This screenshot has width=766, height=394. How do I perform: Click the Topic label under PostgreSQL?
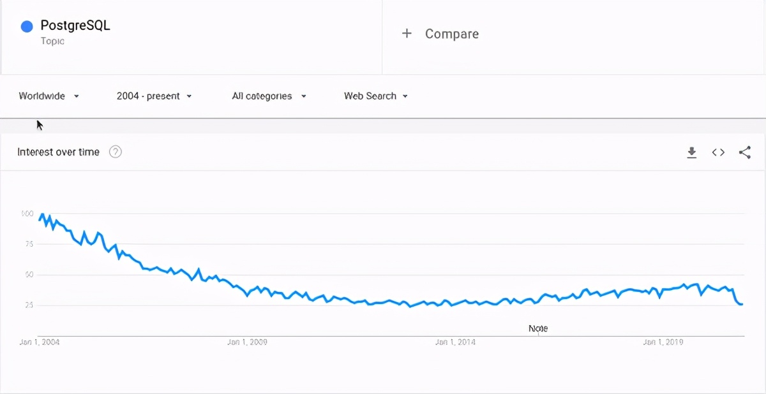click(52, 41)
